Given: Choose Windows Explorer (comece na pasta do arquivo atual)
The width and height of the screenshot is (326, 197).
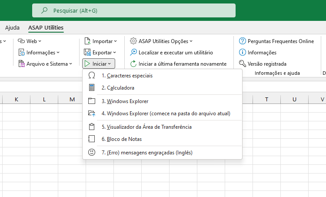Looking at the screenshot, I should pos(162,114).
